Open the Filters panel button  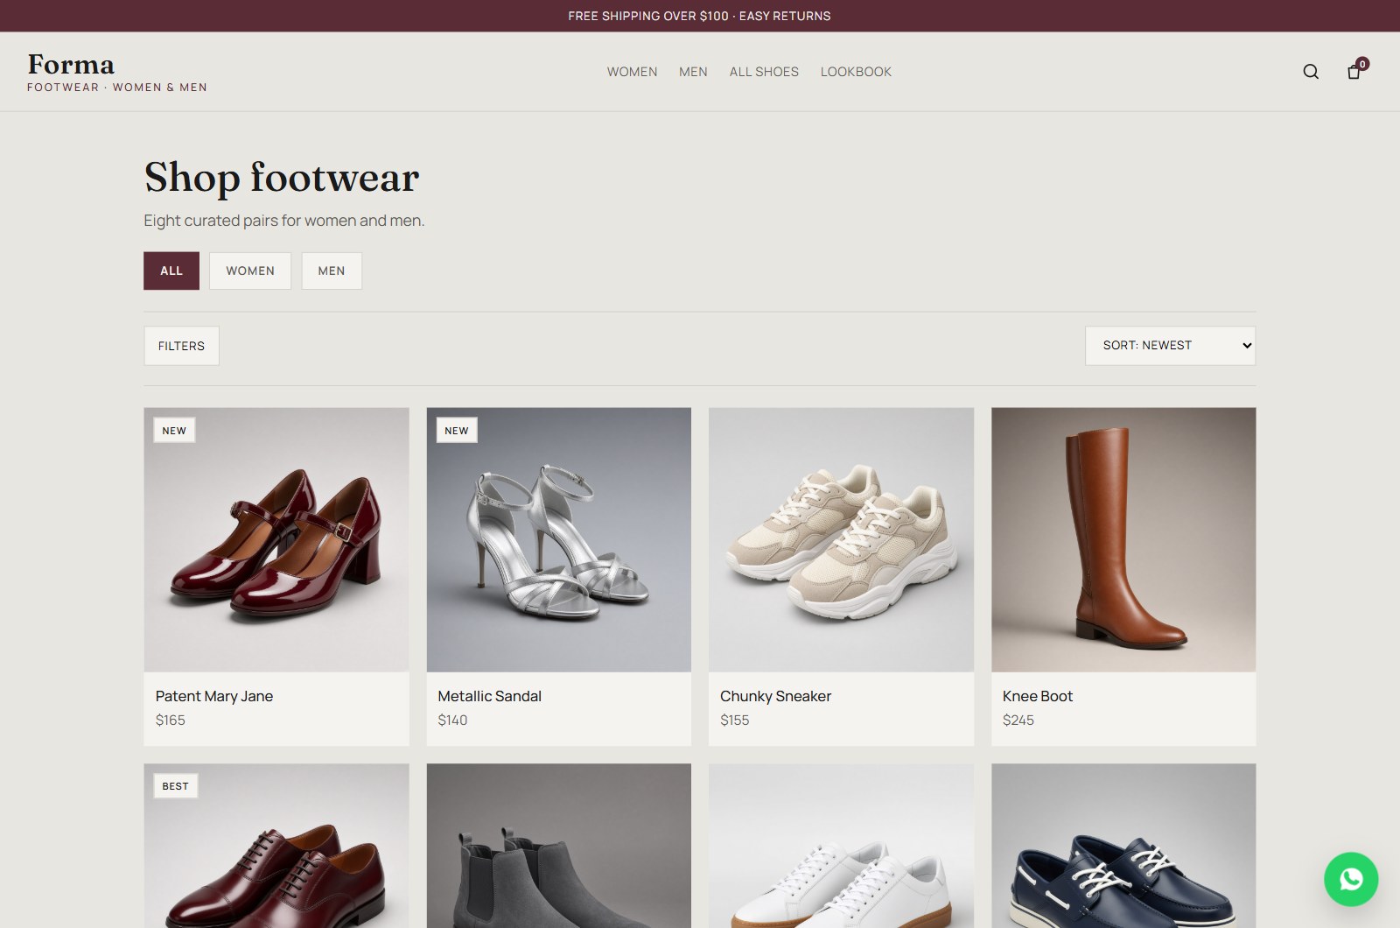tap(181, 346)
